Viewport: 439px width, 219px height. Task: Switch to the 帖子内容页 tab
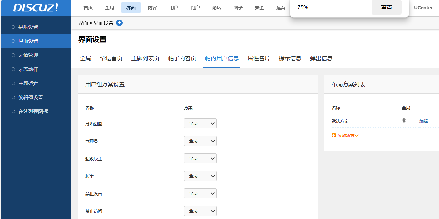182,58
